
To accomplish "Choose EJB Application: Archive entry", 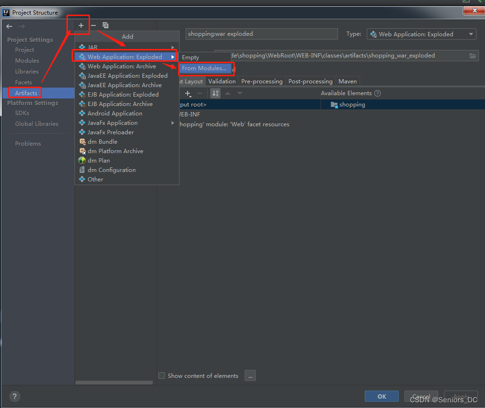I will click(127, 104).
